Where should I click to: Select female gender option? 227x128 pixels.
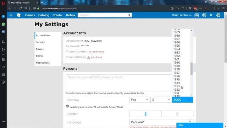177,114
